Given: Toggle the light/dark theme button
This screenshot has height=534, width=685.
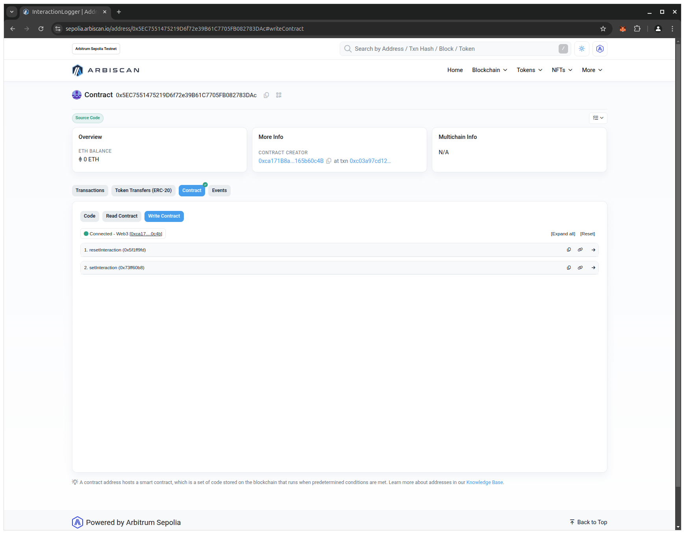Looking at the screenshot, I should 582,49.
